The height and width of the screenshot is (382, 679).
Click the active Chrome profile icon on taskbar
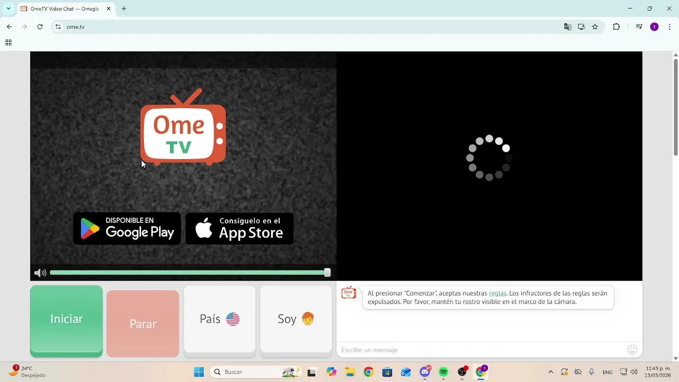pos(481,372)
